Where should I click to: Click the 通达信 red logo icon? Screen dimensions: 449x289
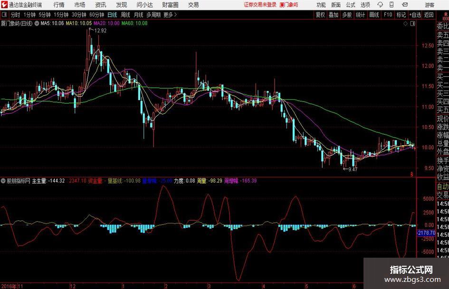point(4,5)
